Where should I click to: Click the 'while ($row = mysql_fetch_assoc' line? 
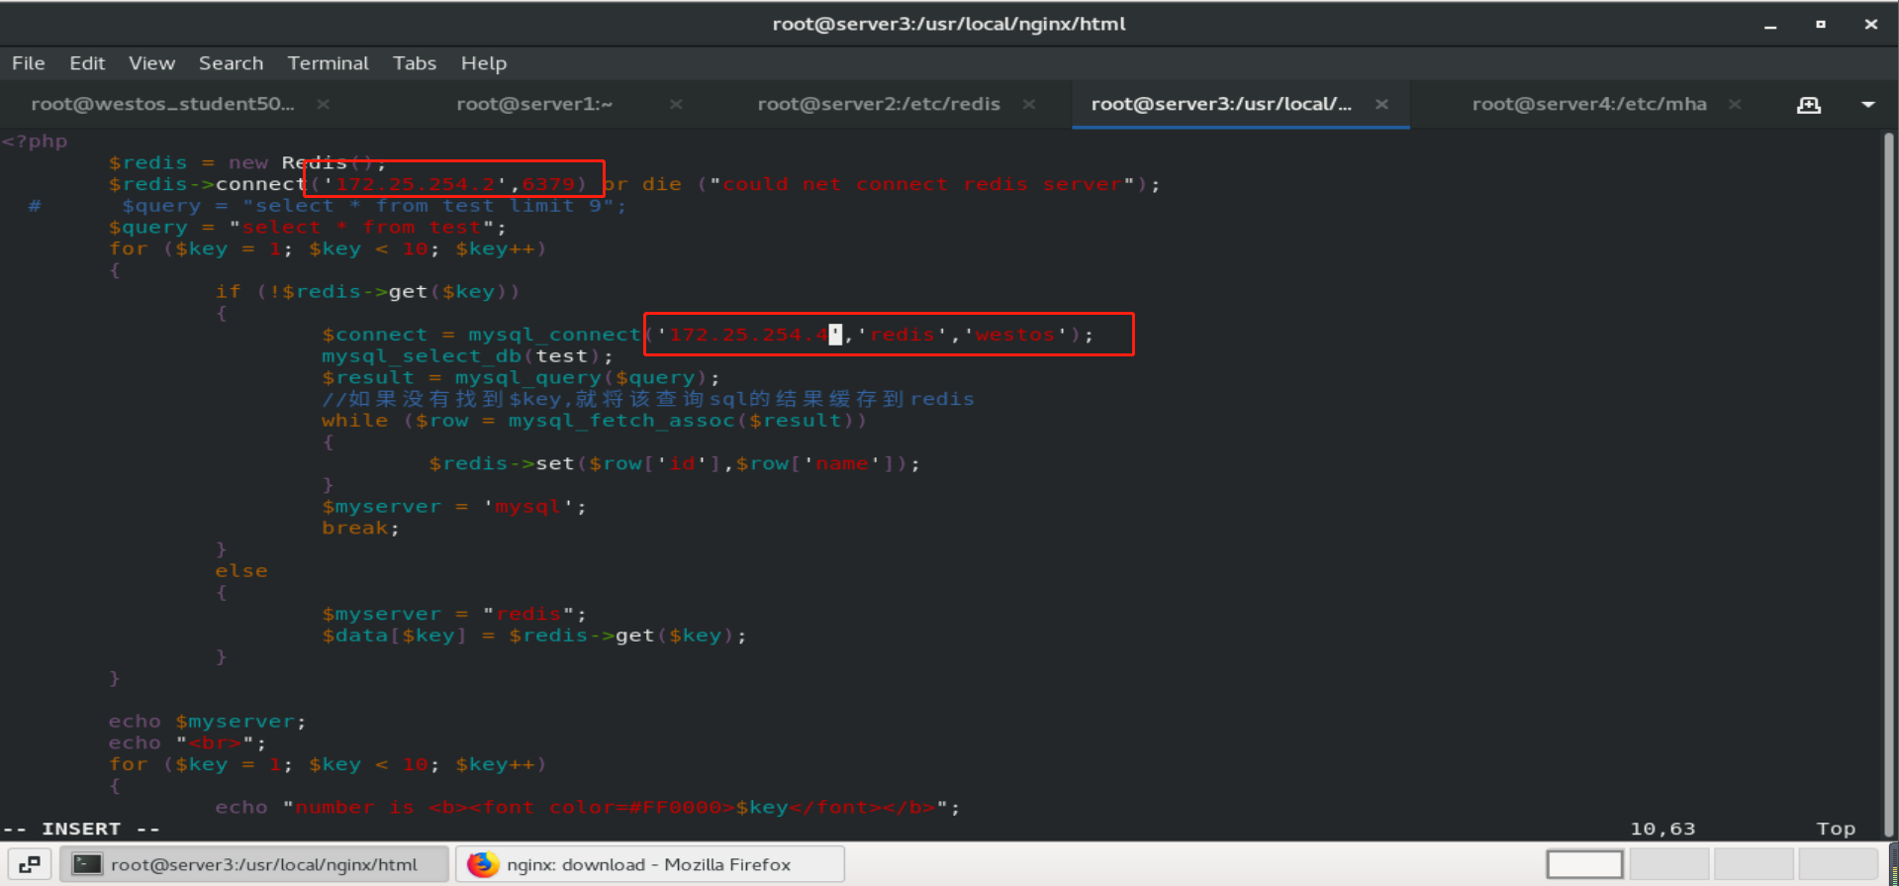coord(594,421)
